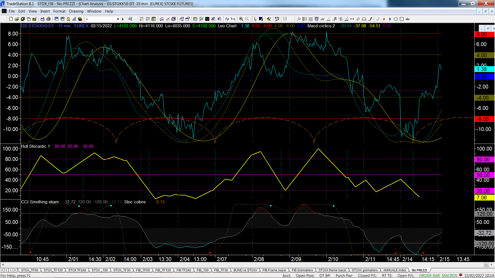Click the blue Save diskette icon
The width and height of the screenshot is (495, 278).
pyautogui.click(x=23, y=19)
